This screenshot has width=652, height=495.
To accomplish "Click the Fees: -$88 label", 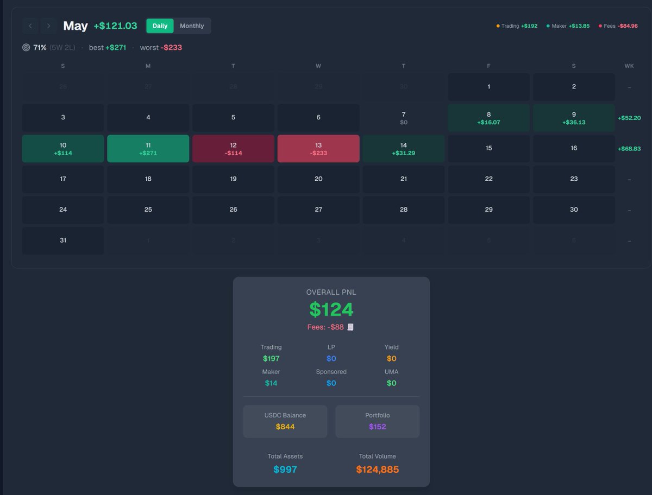I will tap(325, 327).
